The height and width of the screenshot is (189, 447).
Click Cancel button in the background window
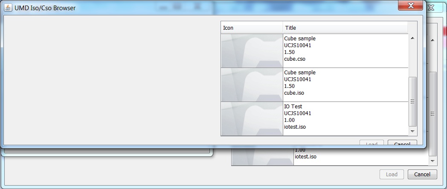coord(422,174)
